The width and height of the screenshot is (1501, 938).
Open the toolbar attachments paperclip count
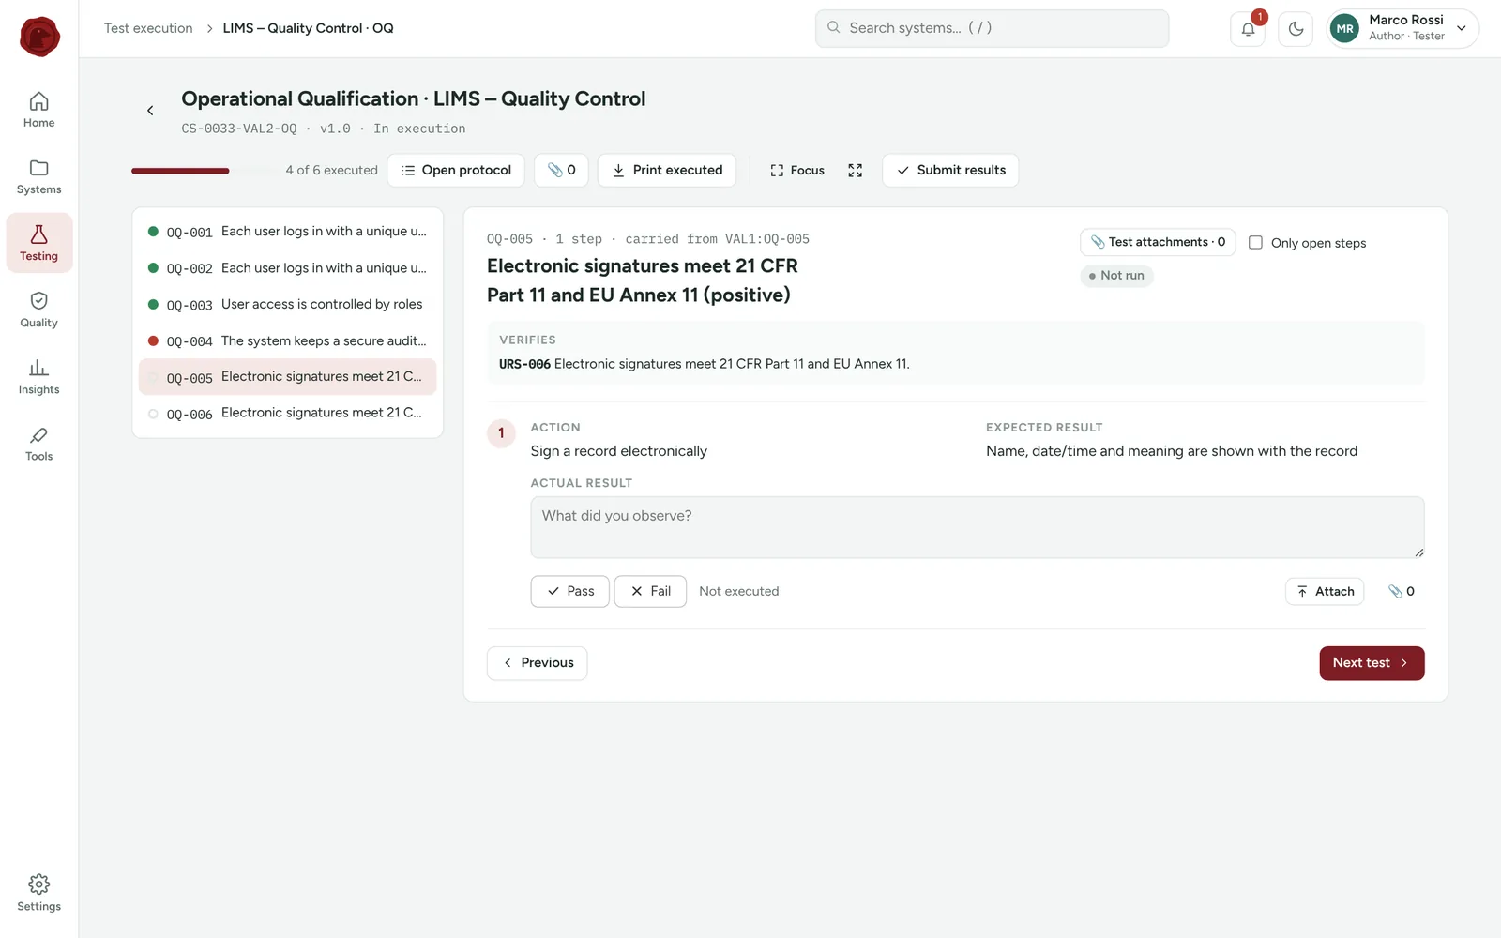(x=561, y=170)
